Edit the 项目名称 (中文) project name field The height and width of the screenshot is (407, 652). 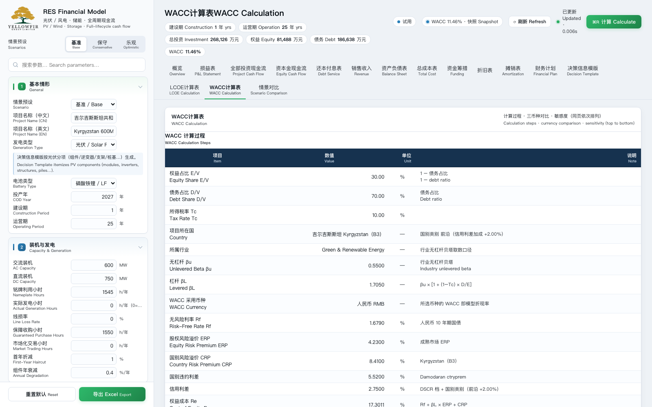click(x=94, y=118)
